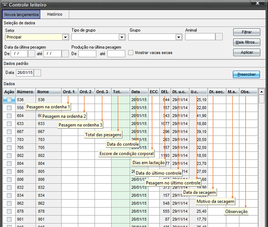268x227 pixels.
Task: Click the scrollbar up arrow of the table
Action: point(261,92)
